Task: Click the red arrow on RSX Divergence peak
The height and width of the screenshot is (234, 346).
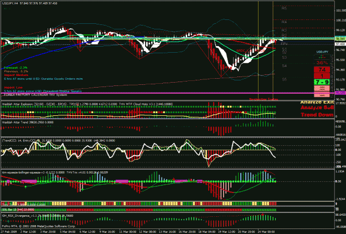Action: (x=262, y=215)
